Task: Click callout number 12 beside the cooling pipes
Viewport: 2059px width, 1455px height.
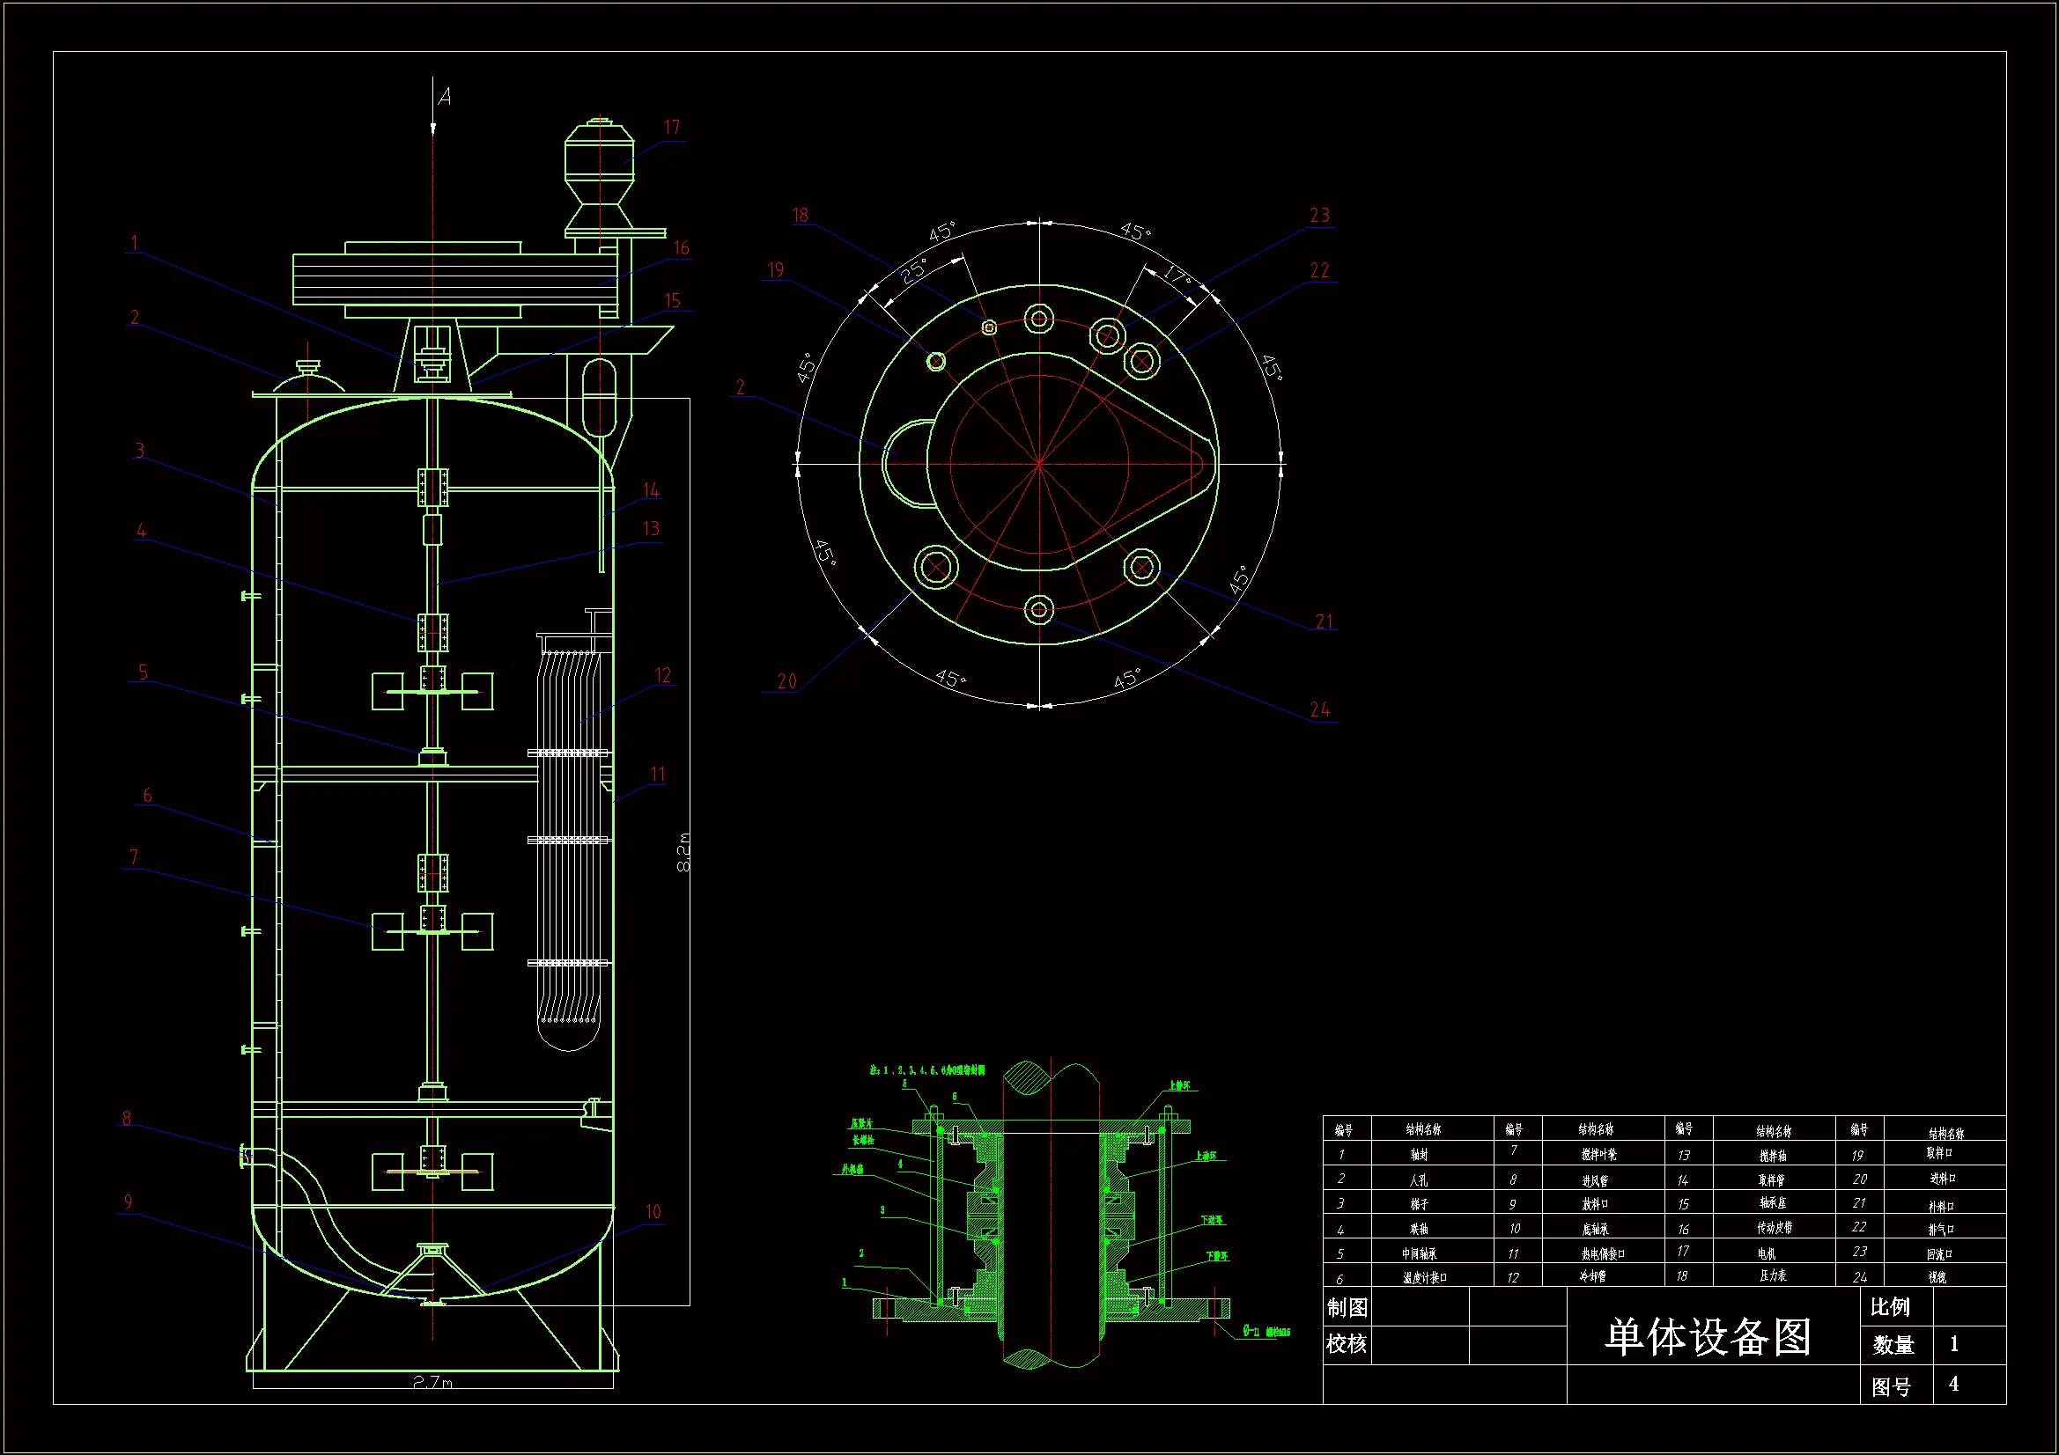Action: [x=663, y=675]
